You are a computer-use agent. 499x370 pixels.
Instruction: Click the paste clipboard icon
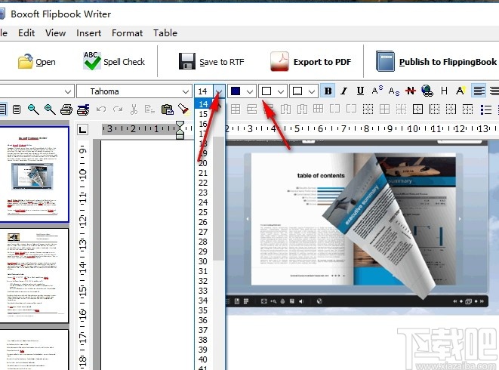tap(167, 109)
